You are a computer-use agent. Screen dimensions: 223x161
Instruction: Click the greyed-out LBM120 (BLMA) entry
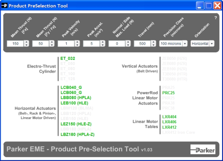tap(77, 108)
